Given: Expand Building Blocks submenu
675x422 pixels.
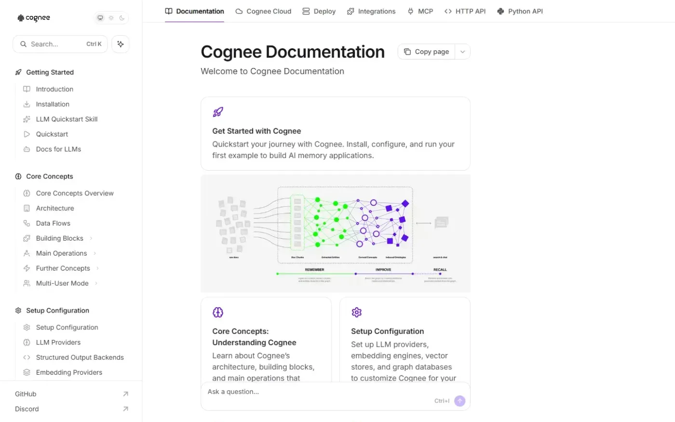Looking at the screenshot, I should coord(91,238).
